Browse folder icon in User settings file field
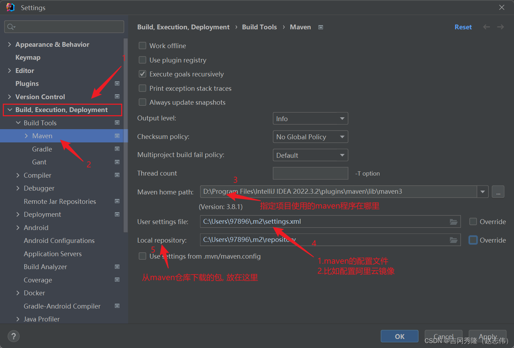The width and height of the screenshot is (514, 348). pos(454,222)
